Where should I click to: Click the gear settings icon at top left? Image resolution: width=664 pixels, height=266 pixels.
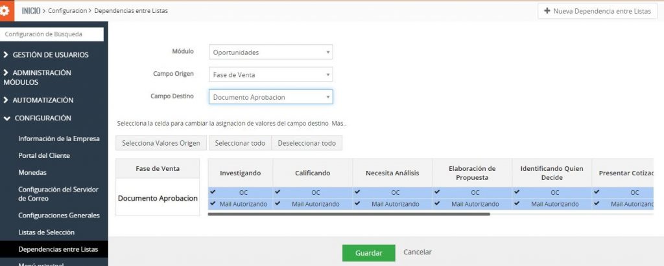[6, 11]
